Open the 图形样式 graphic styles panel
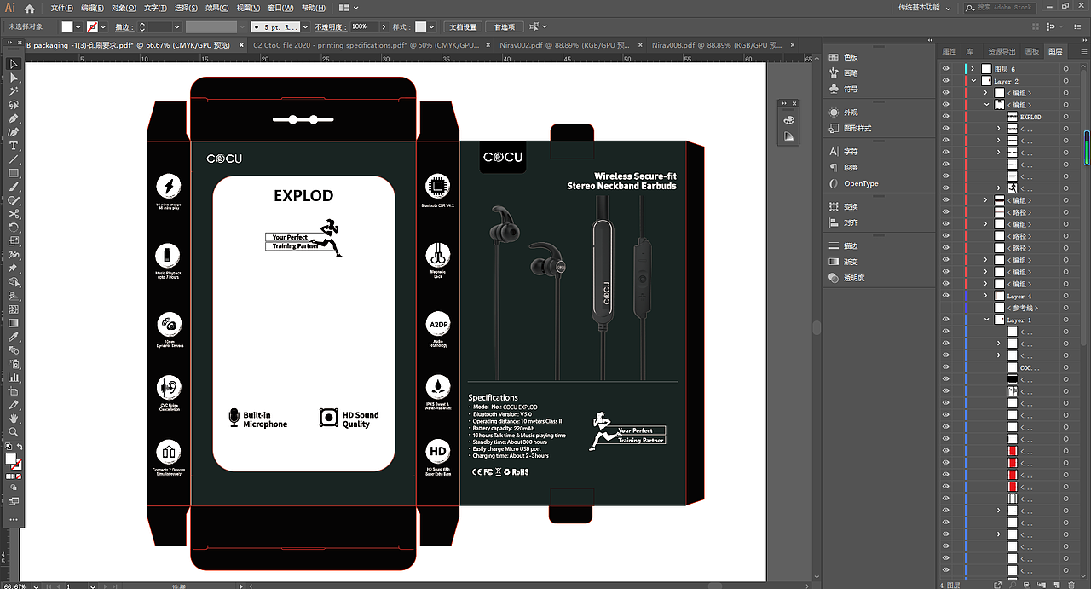This screenshot has height=589, width=1091. click(x=851, y=129)
